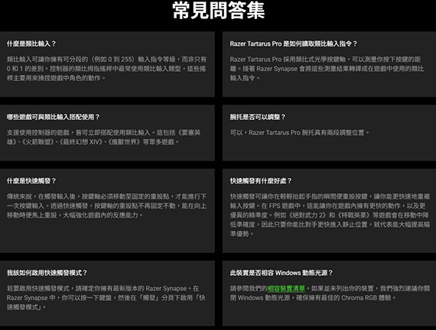Click the answer about 類比式光學按鍵軸
Screen dimensions: 436x330
point(327,69)
